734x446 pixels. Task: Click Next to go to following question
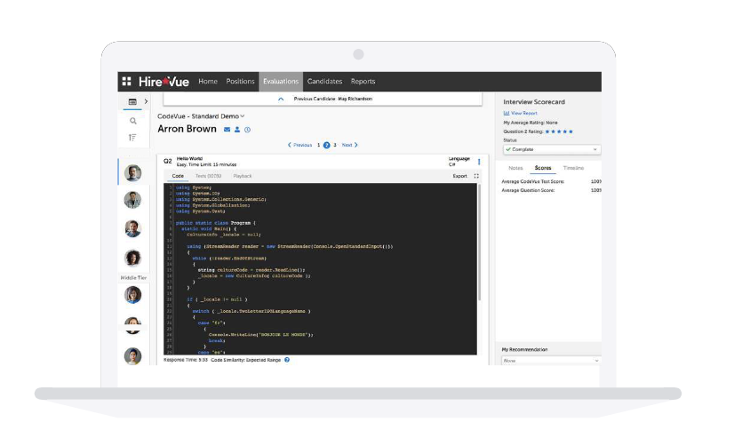click(349, 145)
